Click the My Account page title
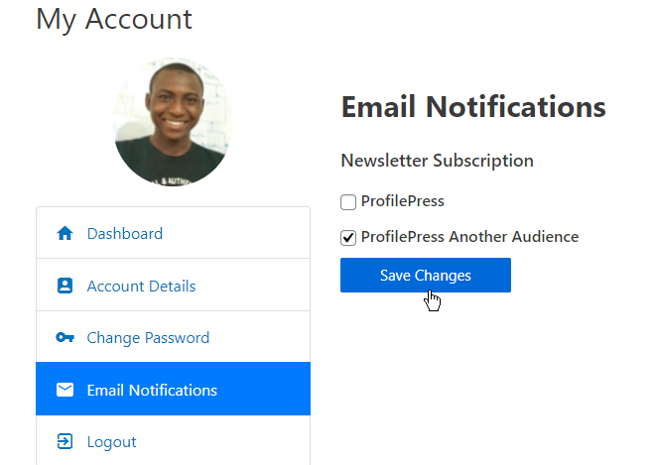This screenshot has height=465, width=655. [114, 20]
